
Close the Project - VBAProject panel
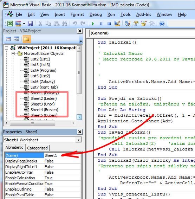tap(80, 31)
